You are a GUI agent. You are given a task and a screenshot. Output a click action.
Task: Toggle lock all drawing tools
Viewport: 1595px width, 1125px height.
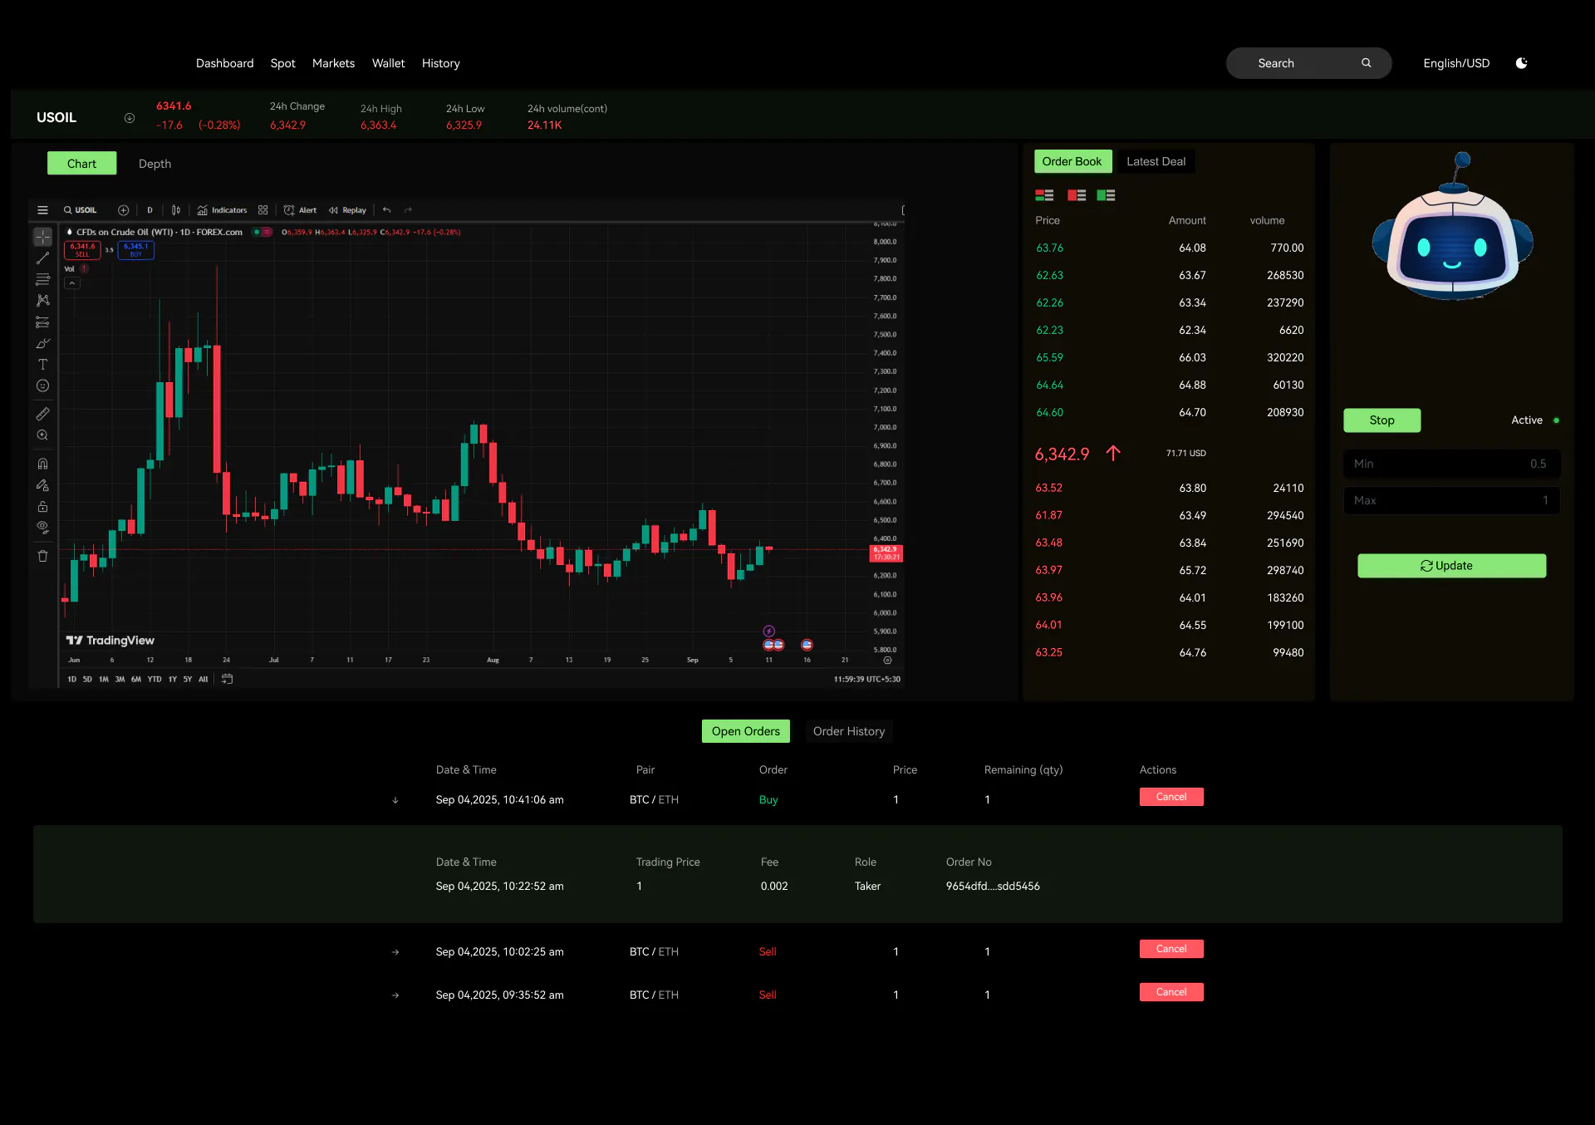coord(42,507)
